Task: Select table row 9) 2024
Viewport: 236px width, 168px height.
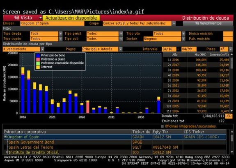Action: tap(197, 101)
